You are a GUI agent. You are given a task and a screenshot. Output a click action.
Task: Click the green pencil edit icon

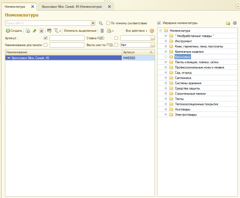(35, 31)
